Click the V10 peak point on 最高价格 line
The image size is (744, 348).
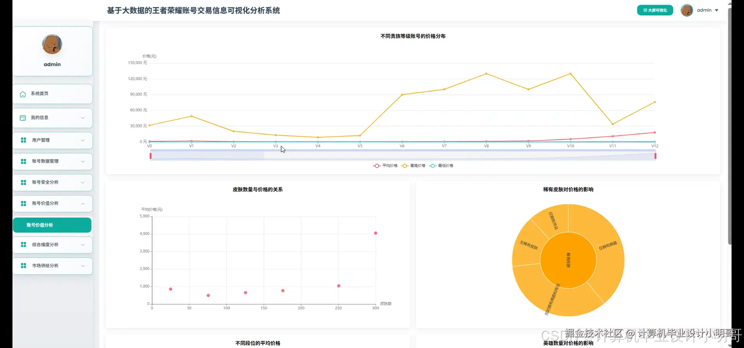pyautogui.click(x=571, y=74)
